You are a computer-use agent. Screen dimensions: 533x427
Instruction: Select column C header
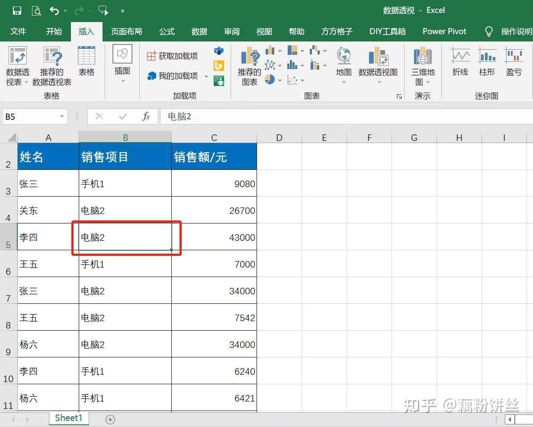point(214,137)
